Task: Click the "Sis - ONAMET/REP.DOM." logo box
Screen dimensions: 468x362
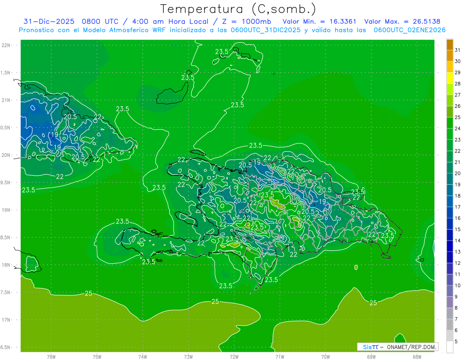Action: coord(397,347)
